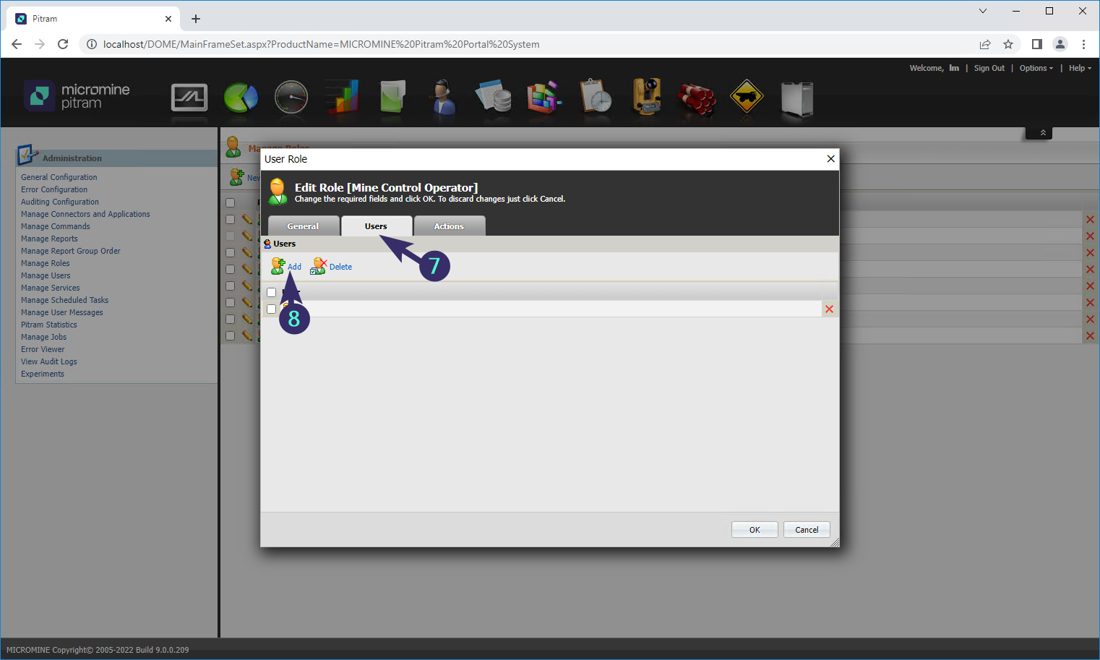1100x660 pixels.
Task: Click the green pie chart toolbar icon
Action: [241, 98]
